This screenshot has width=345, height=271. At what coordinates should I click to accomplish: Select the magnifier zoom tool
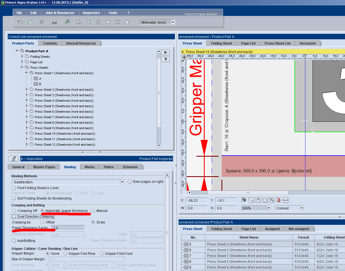click(251, 200)
